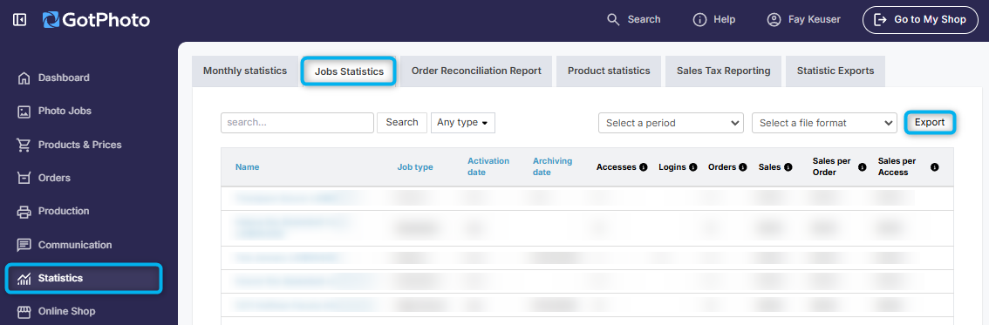Screen dimensions: 989x325
Task: Click info icon beside Accesses column
Action: 644,167
